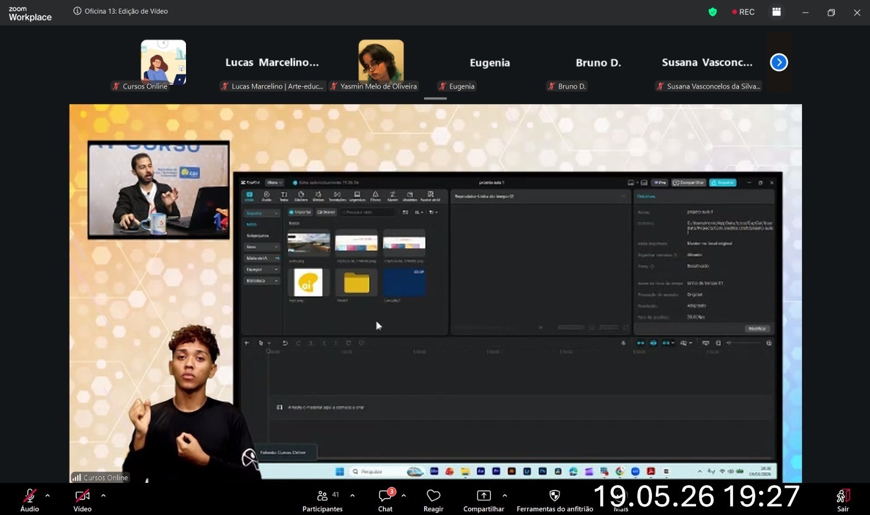Screen dimensions: 870x515
Task: Open After Effects from the shared taskbar
Action: tap(481, 472)
